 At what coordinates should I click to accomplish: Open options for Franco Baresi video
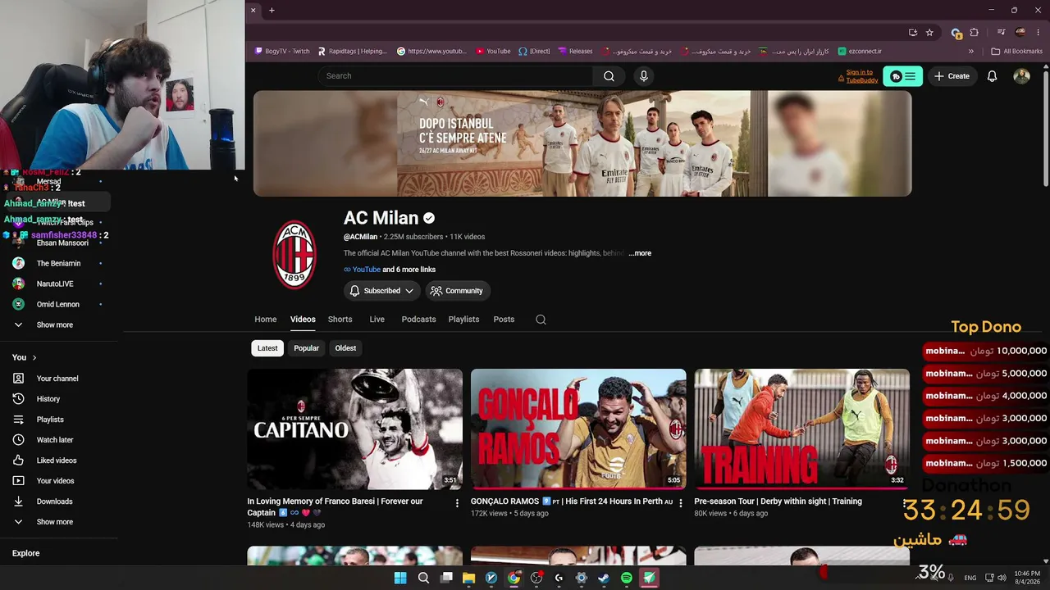pyautogui.click(x=457, y=503)
